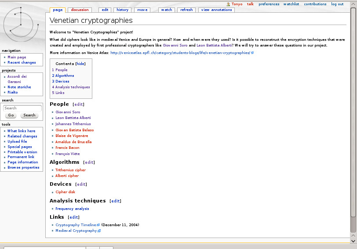Image resolution: width=357 pixels, height=249 pixels.
Task: Open Giovanni Soro in People list
Action: pos(68,112)
